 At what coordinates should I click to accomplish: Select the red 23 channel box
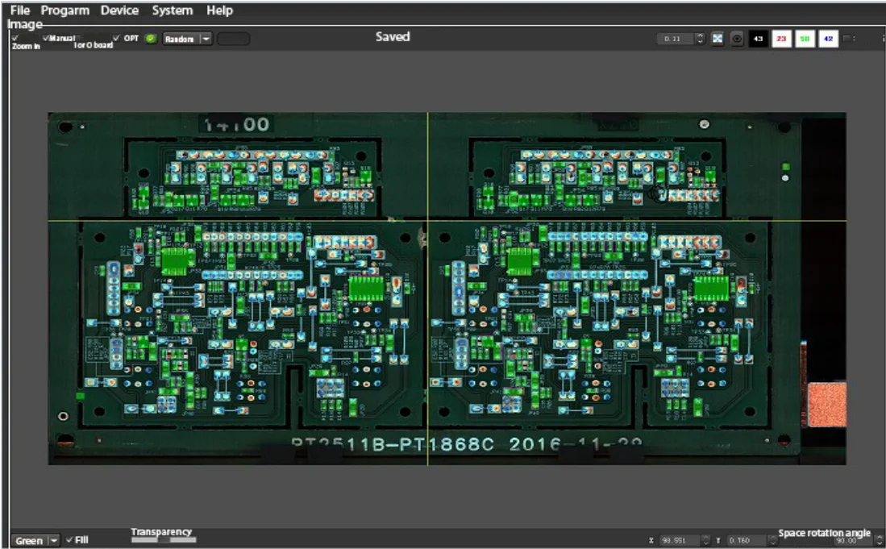point(781,39)
